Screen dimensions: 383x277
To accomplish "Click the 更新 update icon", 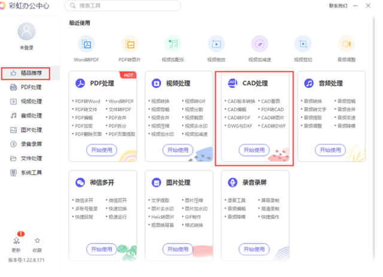I will coord(16,241).
